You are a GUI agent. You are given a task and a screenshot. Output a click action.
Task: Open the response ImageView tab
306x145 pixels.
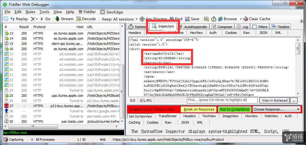(x=230, y=116)
